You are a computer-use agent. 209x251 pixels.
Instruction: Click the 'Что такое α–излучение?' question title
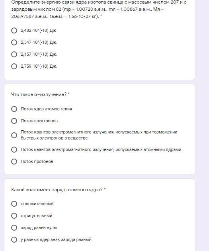39,94
